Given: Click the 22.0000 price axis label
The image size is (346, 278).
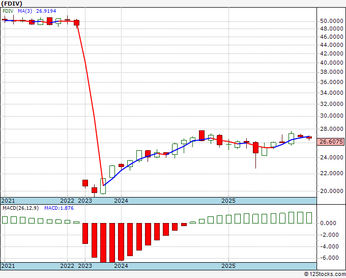Looking at the screenshot, I should pos(331,173).
